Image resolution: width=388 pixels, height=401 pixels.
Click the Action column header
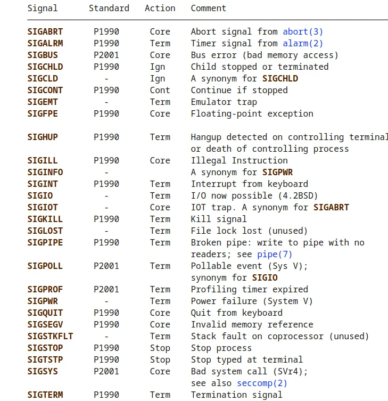pos(160,8)
